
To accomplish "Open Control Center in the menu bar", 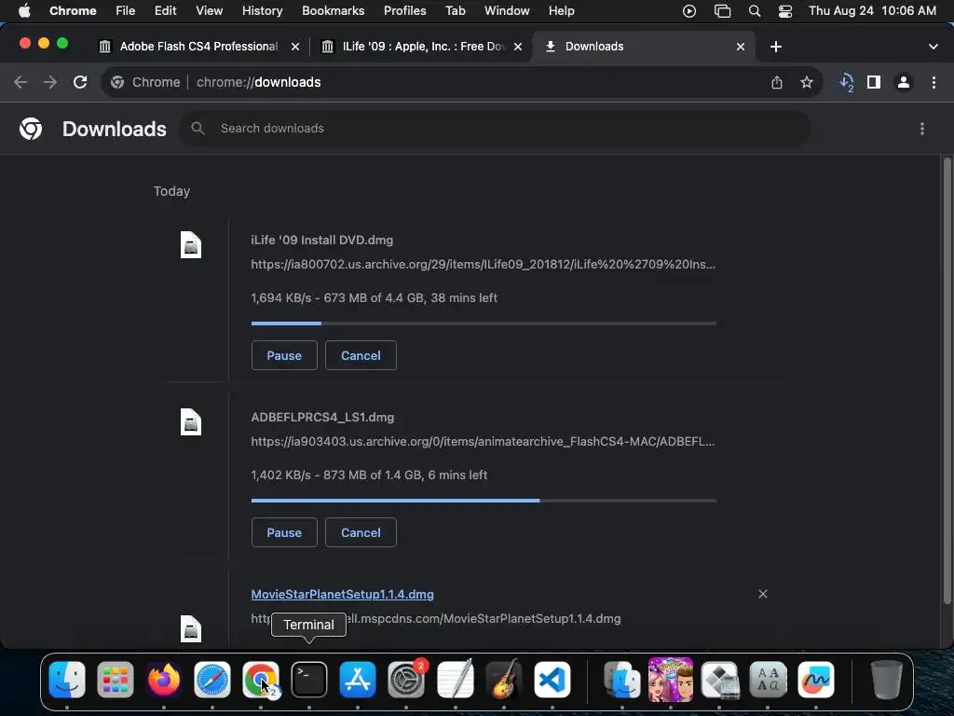I will (785, 11).
